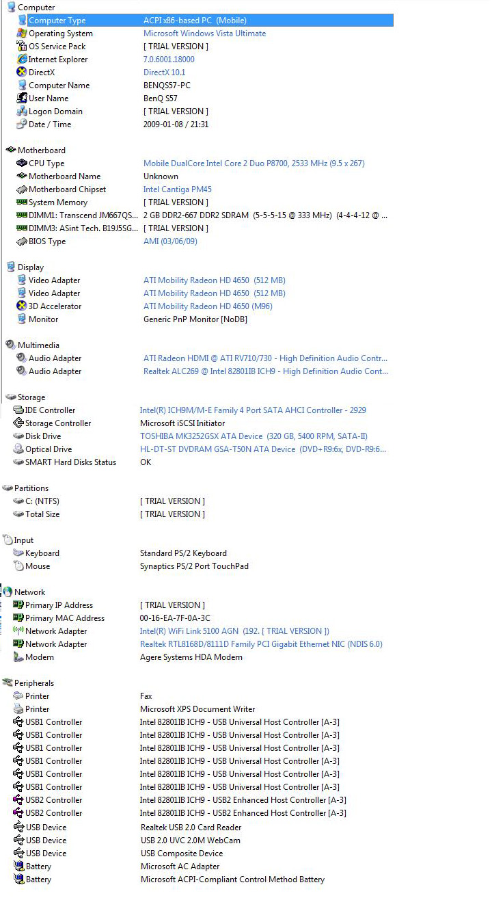The height and width of the screenshot is (913, 492).
Task: Select the Agere Systems HDA Modem value
Action: click(x=191, y=657)
